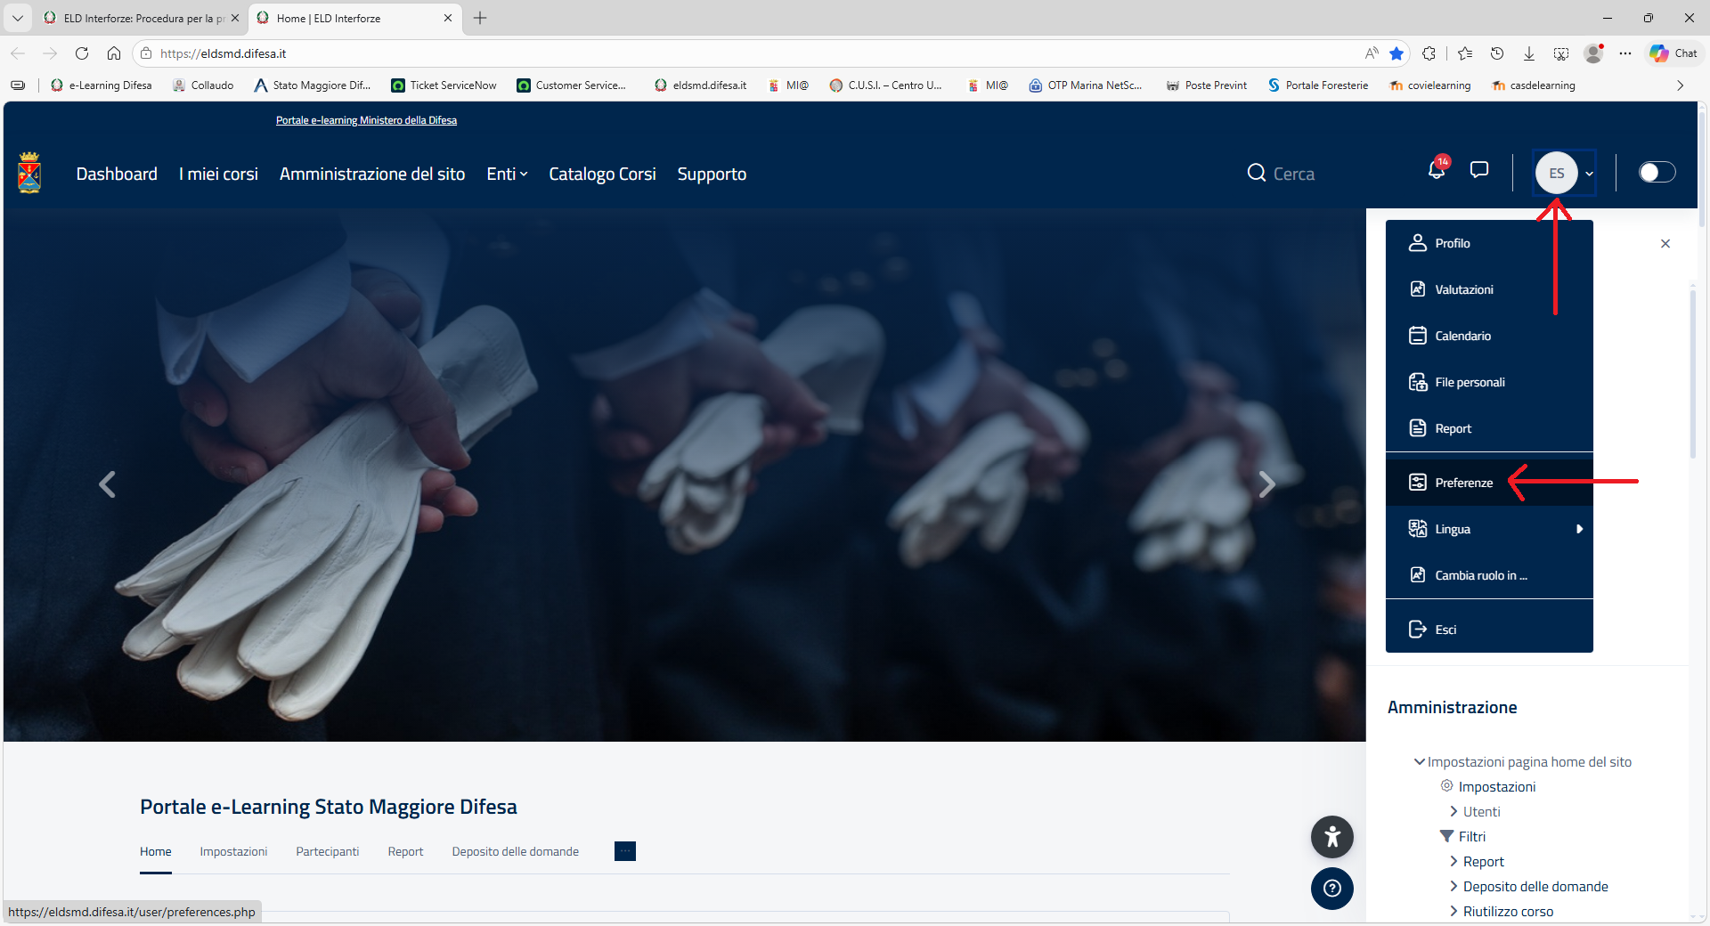Go to Dashboard in the navbar

pos(117,175)
